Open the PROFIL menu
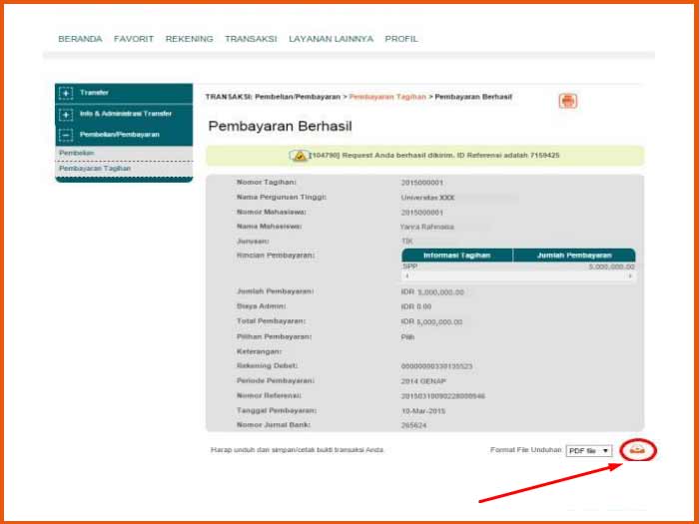 (401, 39)
